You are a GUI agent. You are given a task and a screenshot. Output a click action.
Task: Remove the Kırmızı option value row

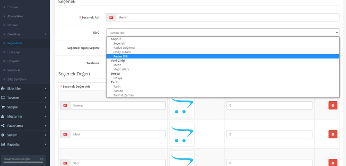[x=333, y=105]
